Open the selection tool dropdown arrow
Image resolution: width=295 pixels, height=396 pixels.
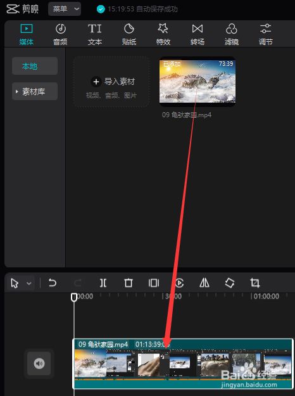click(x=29, y=283)
